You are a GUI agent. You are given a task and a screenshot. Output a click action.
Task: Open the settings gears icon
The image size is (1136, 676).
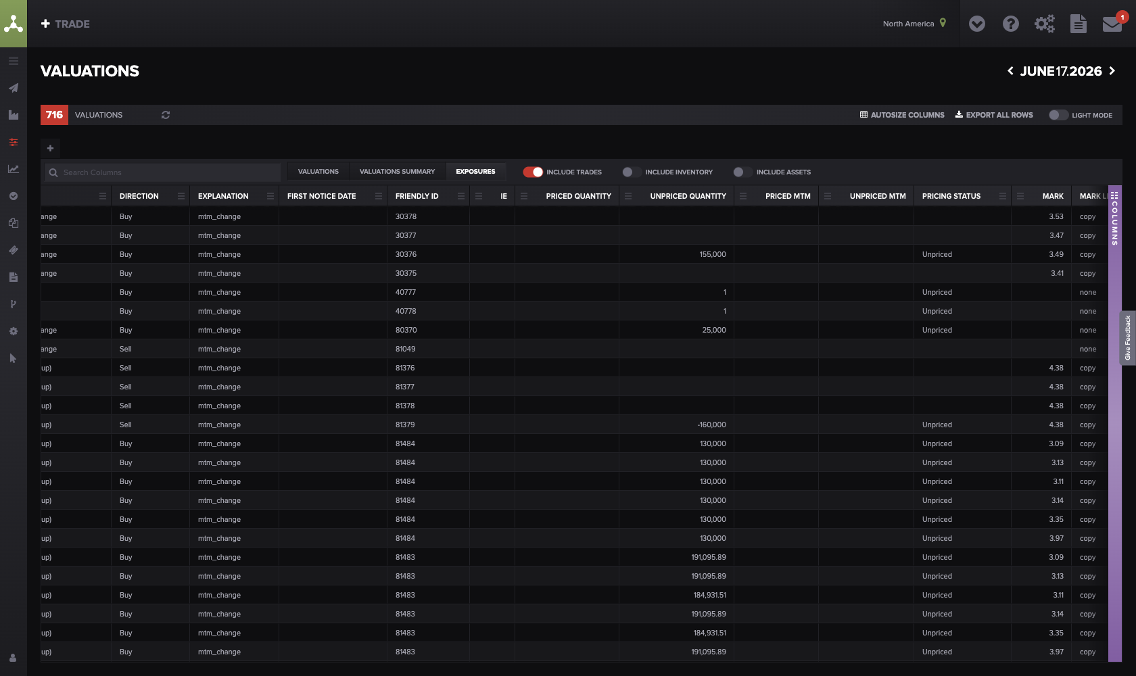pyautogui.click(x=1045, y=24)
